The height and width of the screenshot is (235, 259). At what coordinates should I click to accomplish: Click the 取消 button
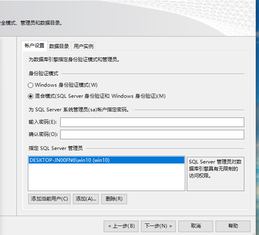tap(195, 226)
